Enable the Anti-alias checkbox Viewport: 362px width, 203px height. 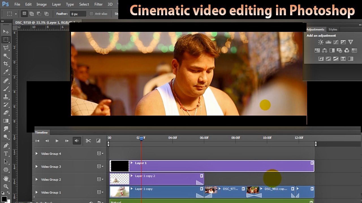[91, 14]
